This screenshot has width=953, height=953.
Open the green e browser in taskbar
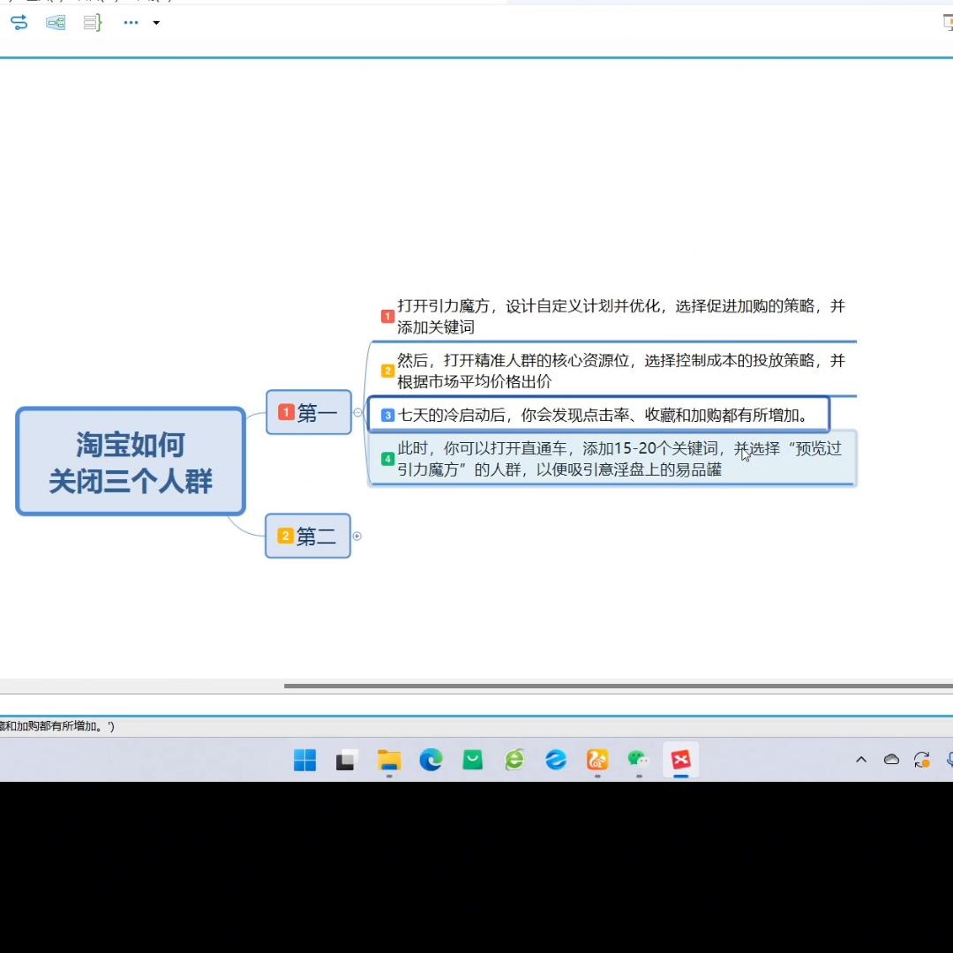point(514,760)
